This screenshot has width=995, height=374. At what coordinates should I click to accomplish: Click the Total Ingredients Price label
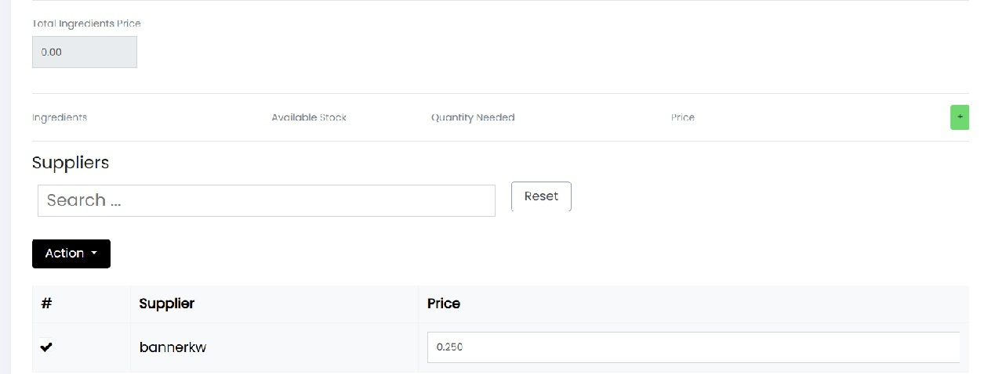tap(86, 23)
